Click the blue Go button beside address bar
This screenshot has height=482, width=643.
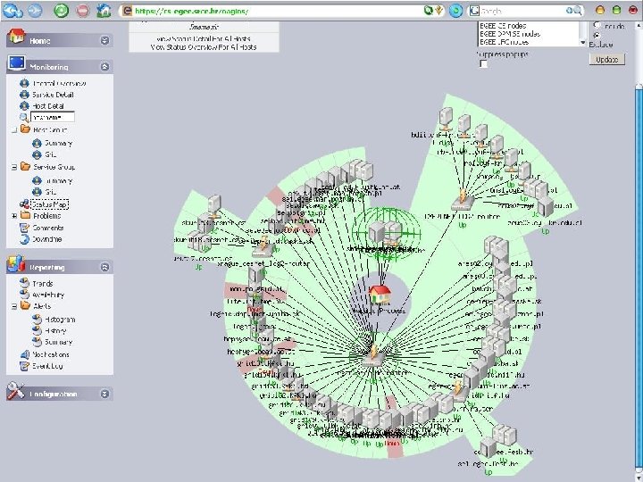(x=455, y=11)
